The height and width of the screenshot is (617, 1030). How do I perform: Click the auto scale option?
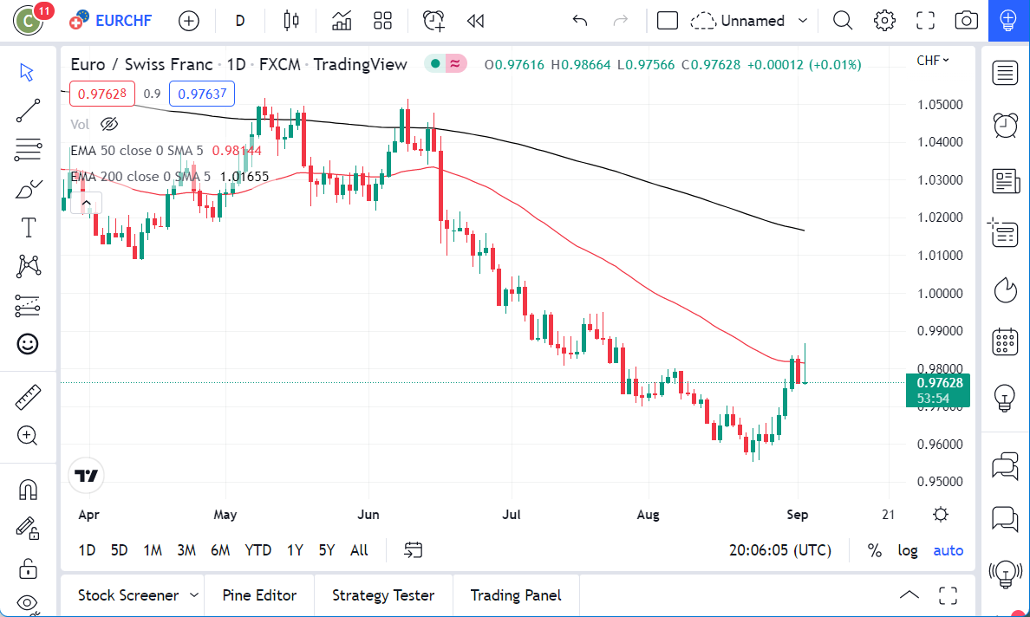pos(949,550)
